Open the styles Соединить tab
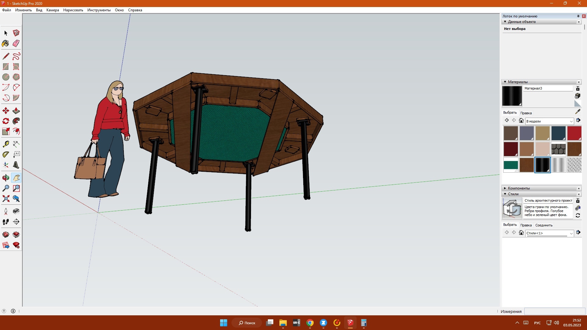This screenshot has width=587, height=330. coord(544,225)
